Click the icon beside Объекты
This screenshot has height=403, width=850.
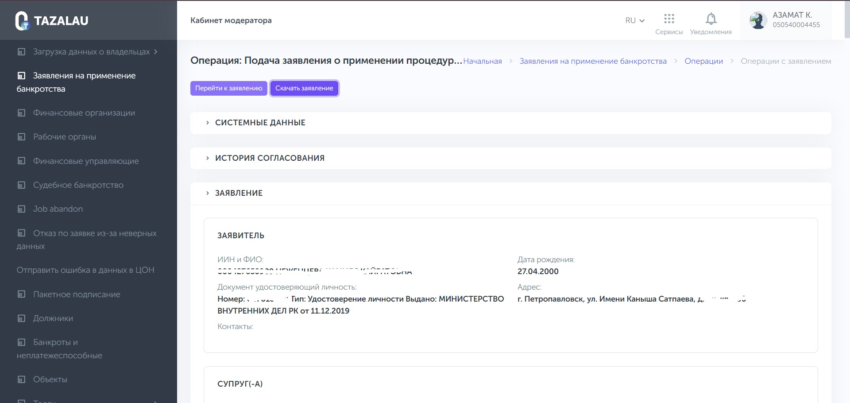coord(21,380)
